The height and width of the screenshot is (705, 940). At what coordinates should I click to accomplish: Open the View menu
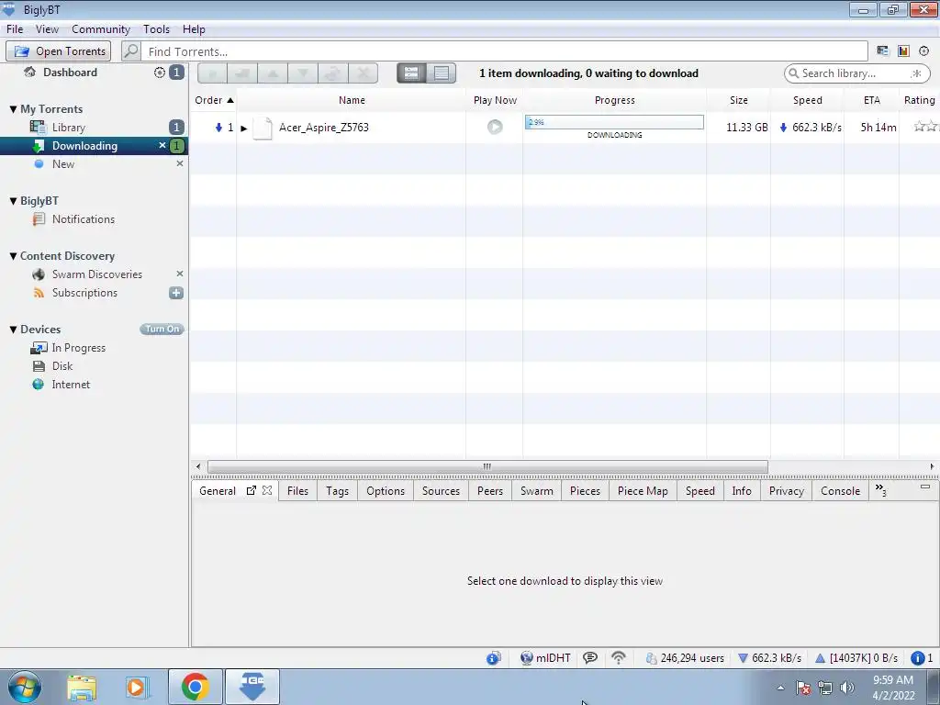click(47, 28)
